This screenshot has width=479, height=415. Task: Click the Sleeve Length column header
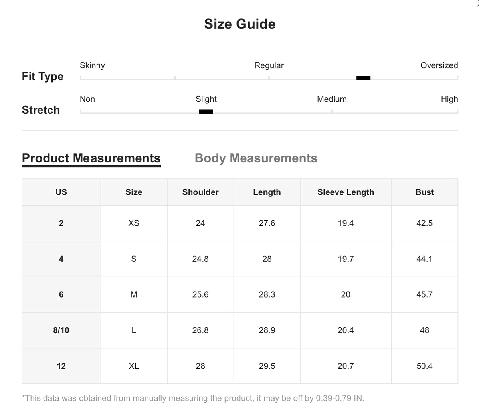[x=346, y=192]
